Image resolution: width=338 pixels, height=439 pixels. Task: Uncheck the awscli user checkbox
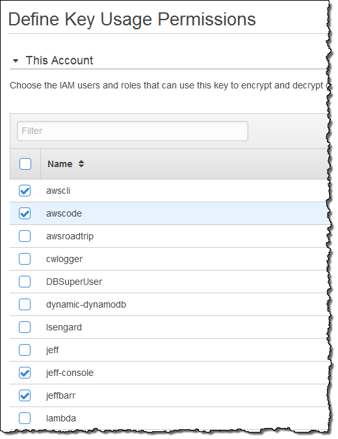pyautogui.click(x=25, y=191)
